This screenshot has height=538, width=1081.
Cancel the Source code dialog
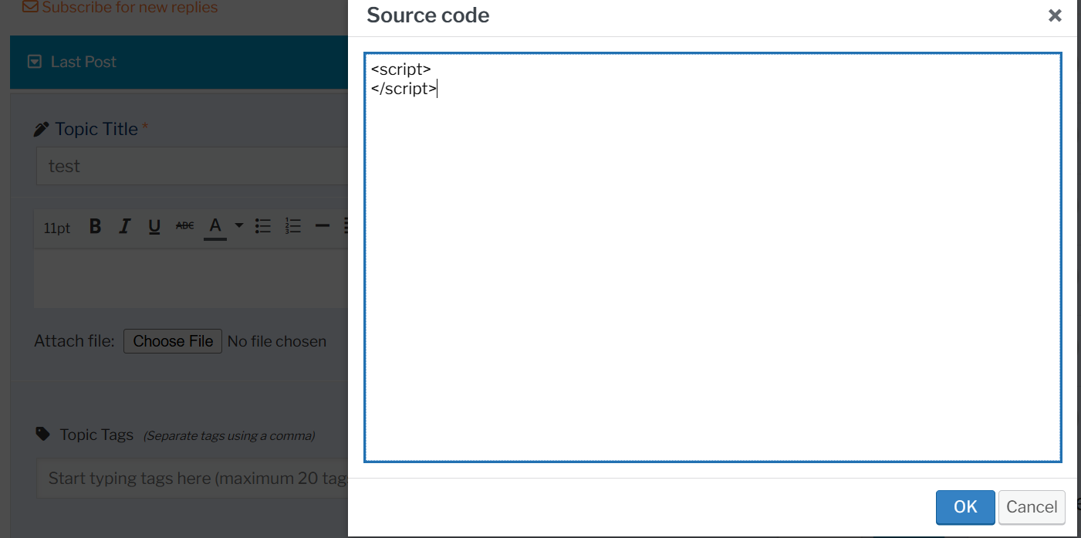pos(1032,506)
